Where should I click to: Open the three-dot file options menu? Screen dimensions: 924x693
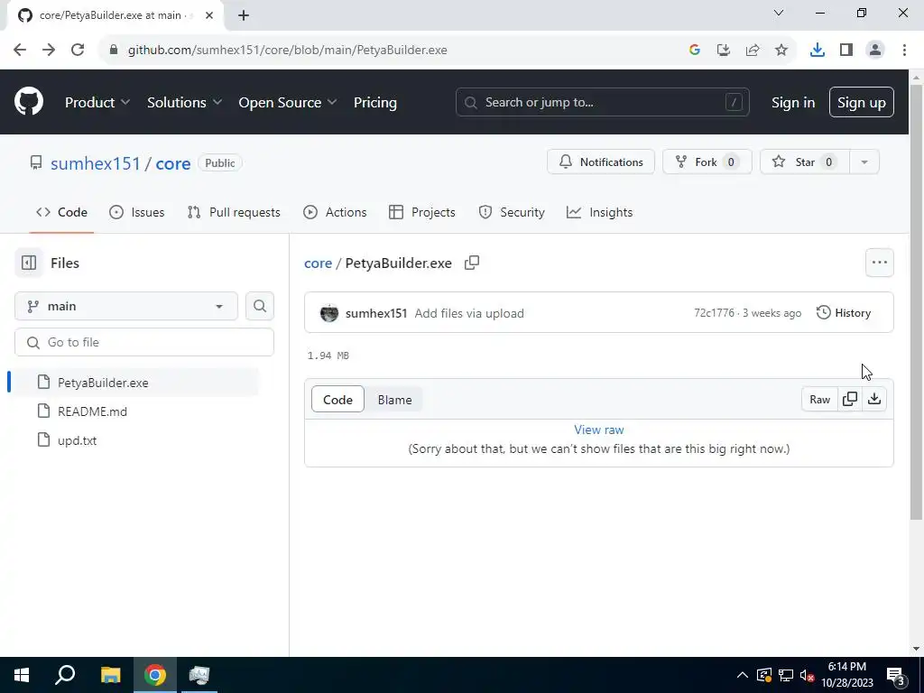[879, 263]
